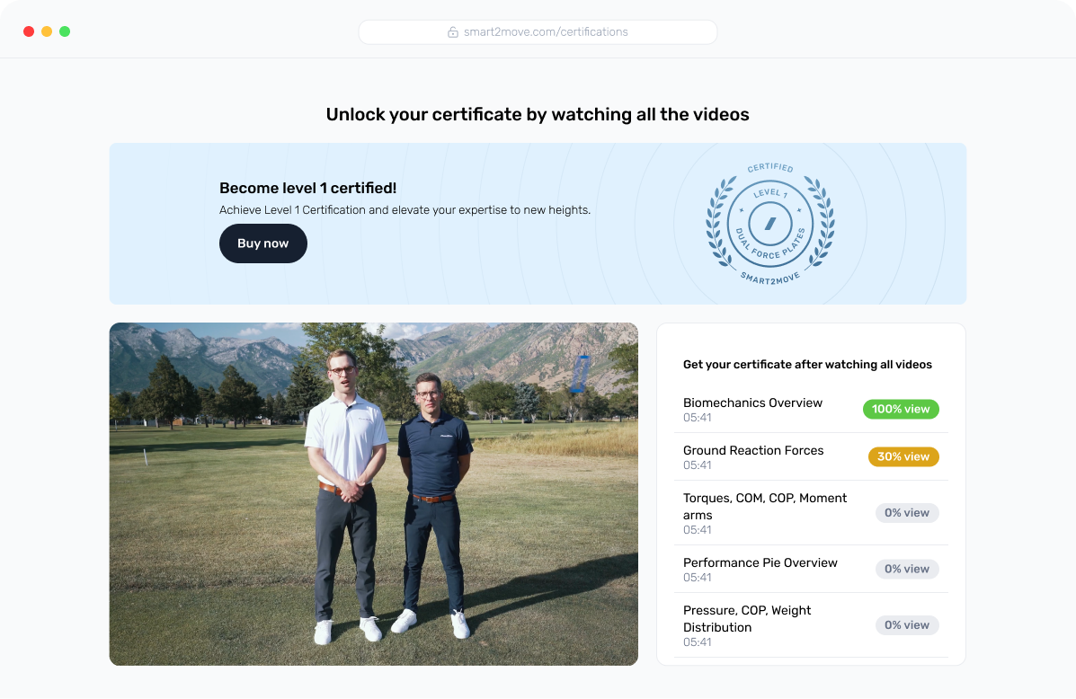Switch to the Biomechanics Overview video
Image resolution: width=1076 pixels, height=699 pixels.
pos(752,403)
